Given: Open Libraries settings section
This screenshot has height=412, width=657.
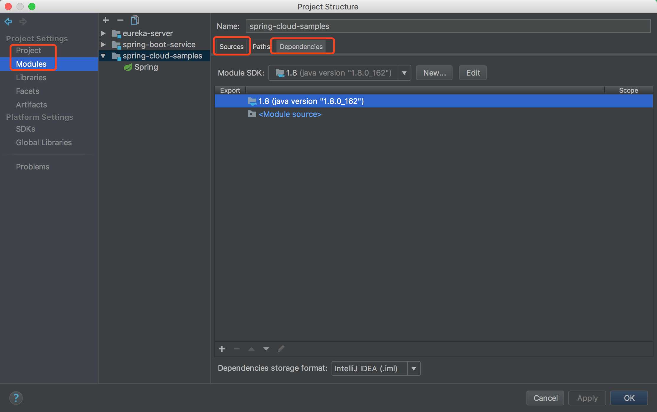Looking at the screenshot, I should click(31, 78).
